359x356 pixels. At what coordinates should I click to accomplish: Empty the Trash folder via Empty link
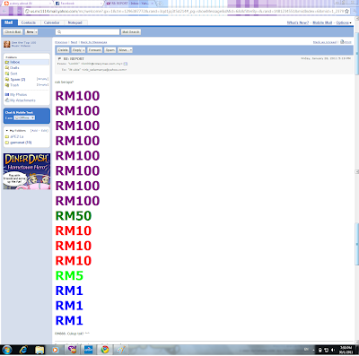tap(42, 85)
